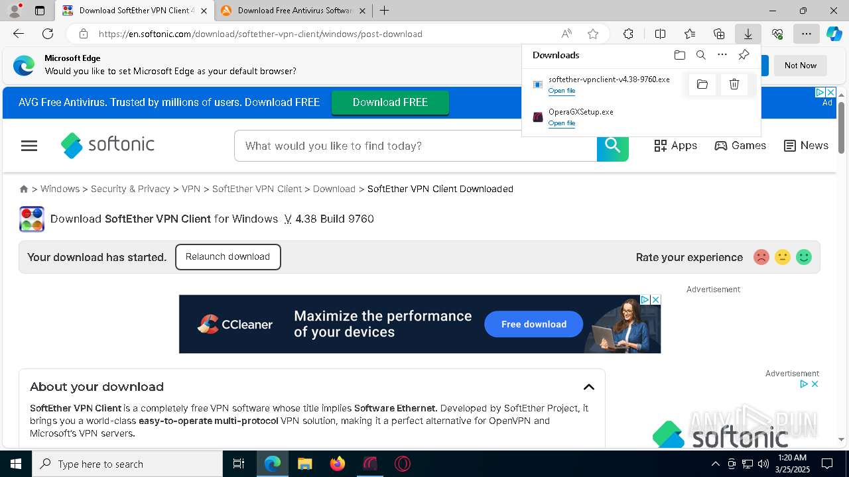Open Edge profile icon
Screen dimensions: 849x477
[14, 11]
